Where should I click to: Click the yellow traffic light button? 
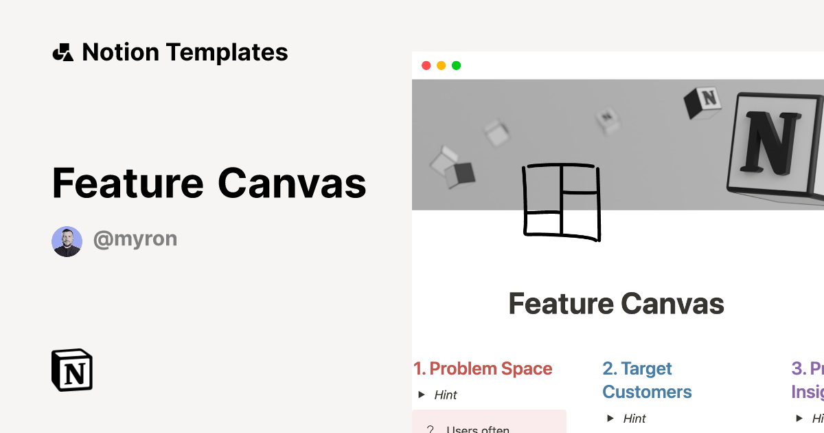coord(440,65)
